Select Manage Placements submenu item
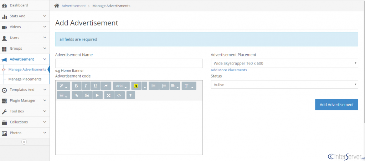The height and width of the screenshot is (161, 365). click(25, 79)
